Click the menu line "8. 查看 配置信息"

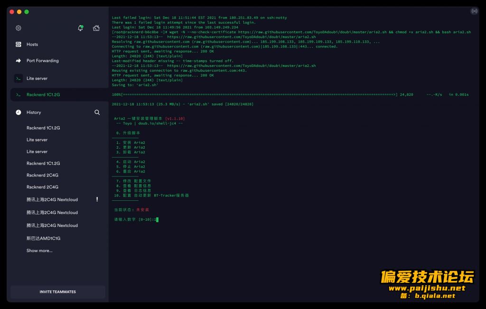click(x=133, y=186)
